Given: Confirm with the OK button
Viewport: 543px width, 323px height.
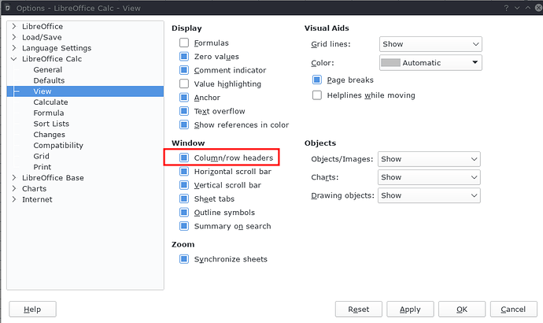Looking at the screenshot, I should 462,309.
